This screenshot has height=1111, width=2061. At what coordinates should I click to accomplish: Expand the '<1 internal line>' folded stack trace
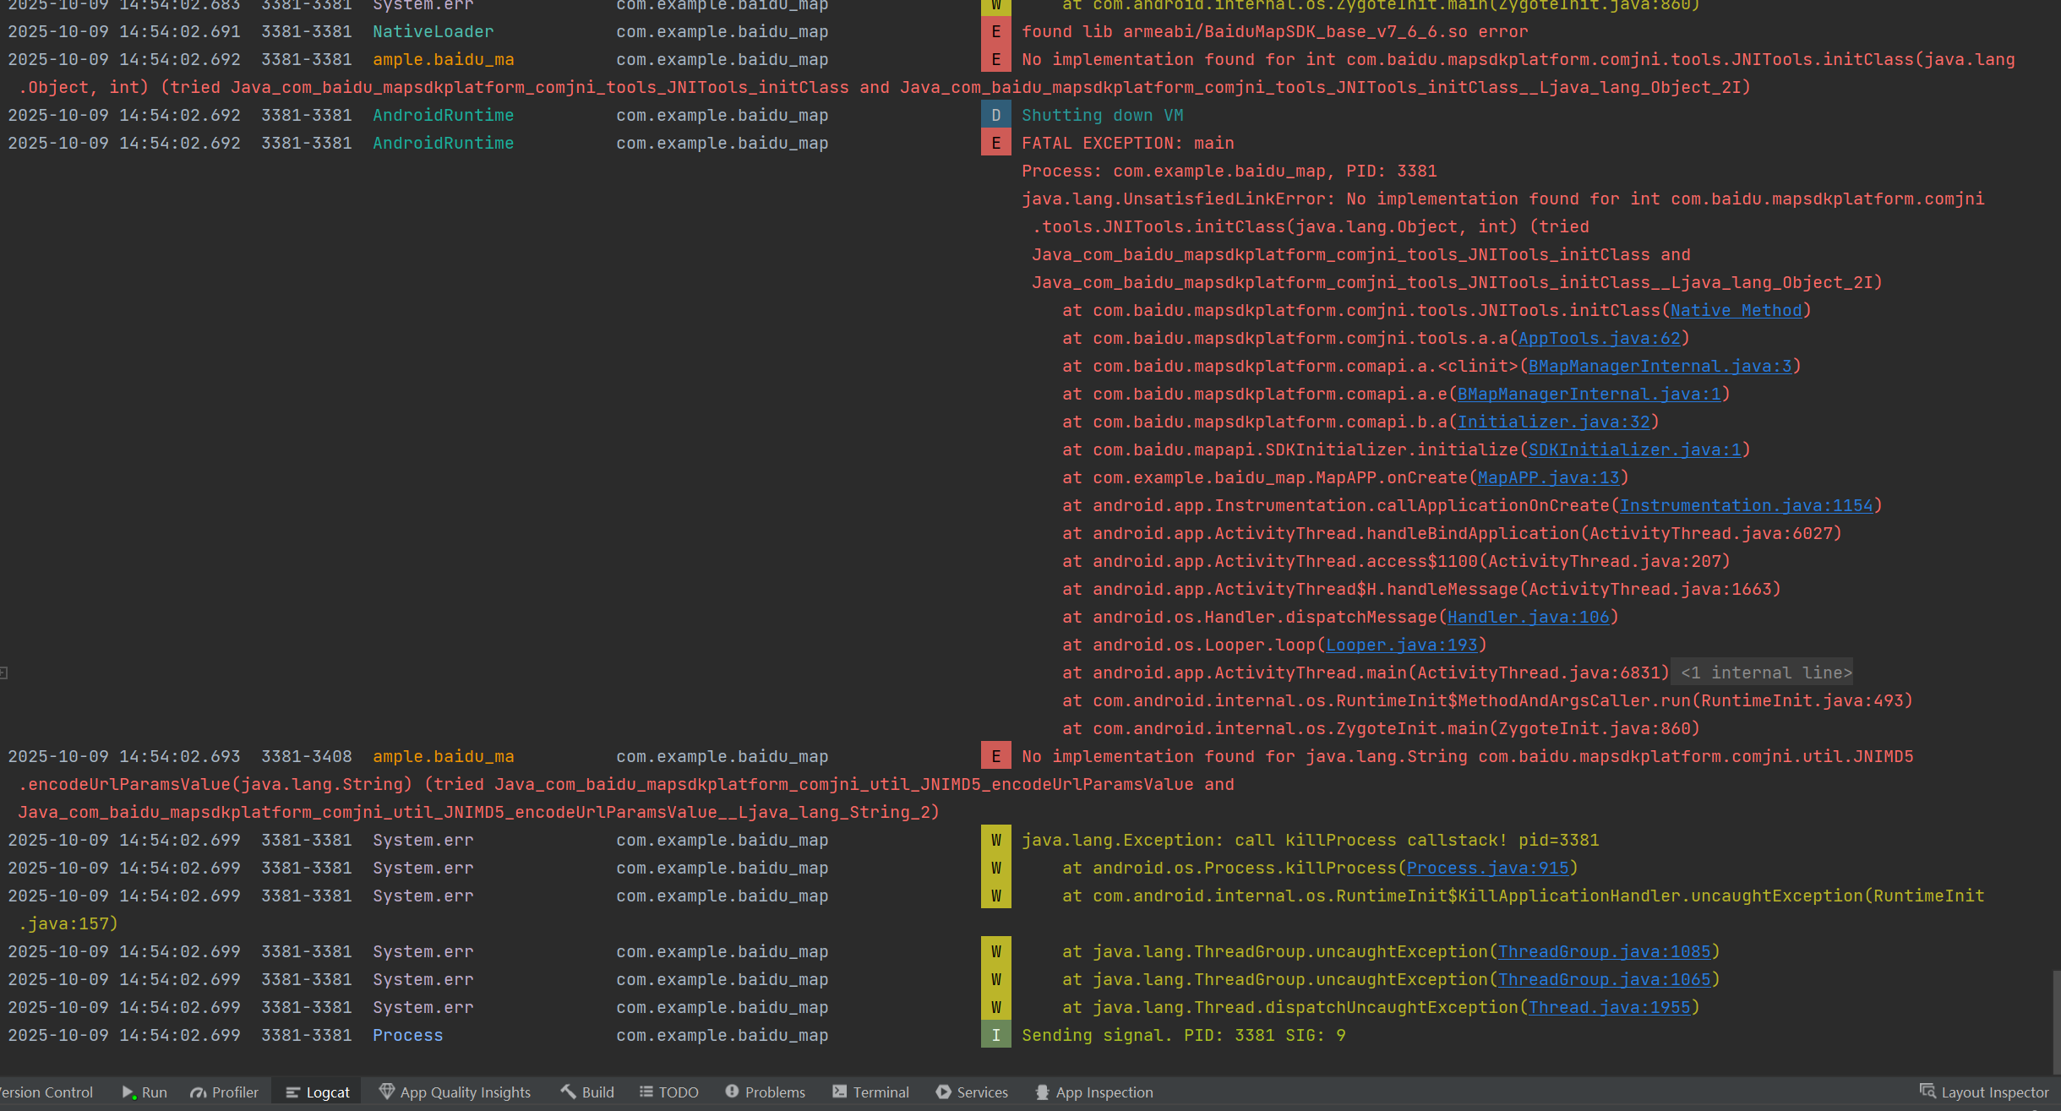1765,673
